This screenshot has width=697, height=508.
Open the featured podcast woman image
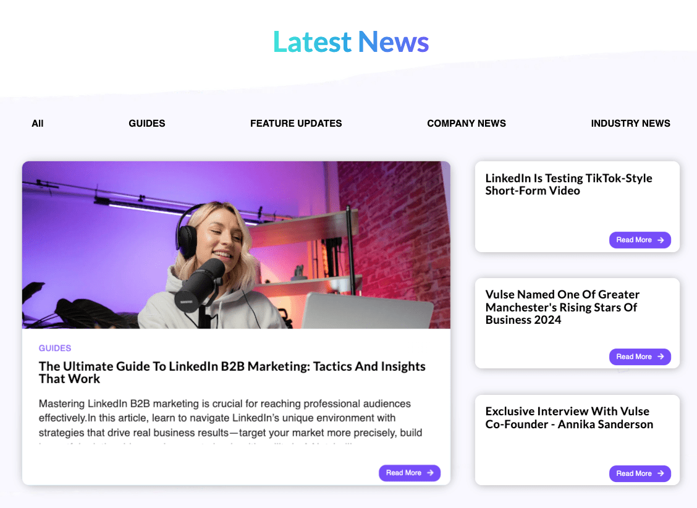[x=236, y=245]
